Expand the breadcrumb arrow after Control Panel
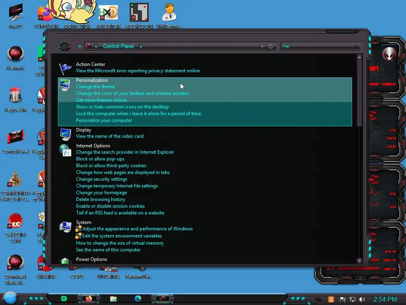The width and height of the screenshot is (406, 305). (x=141, y=46)
